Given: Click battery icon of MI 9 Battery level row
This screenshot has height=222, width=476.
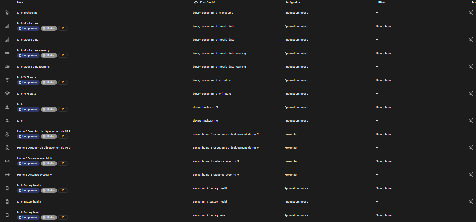Looking at the screenshot, I should tap(7, 215).
